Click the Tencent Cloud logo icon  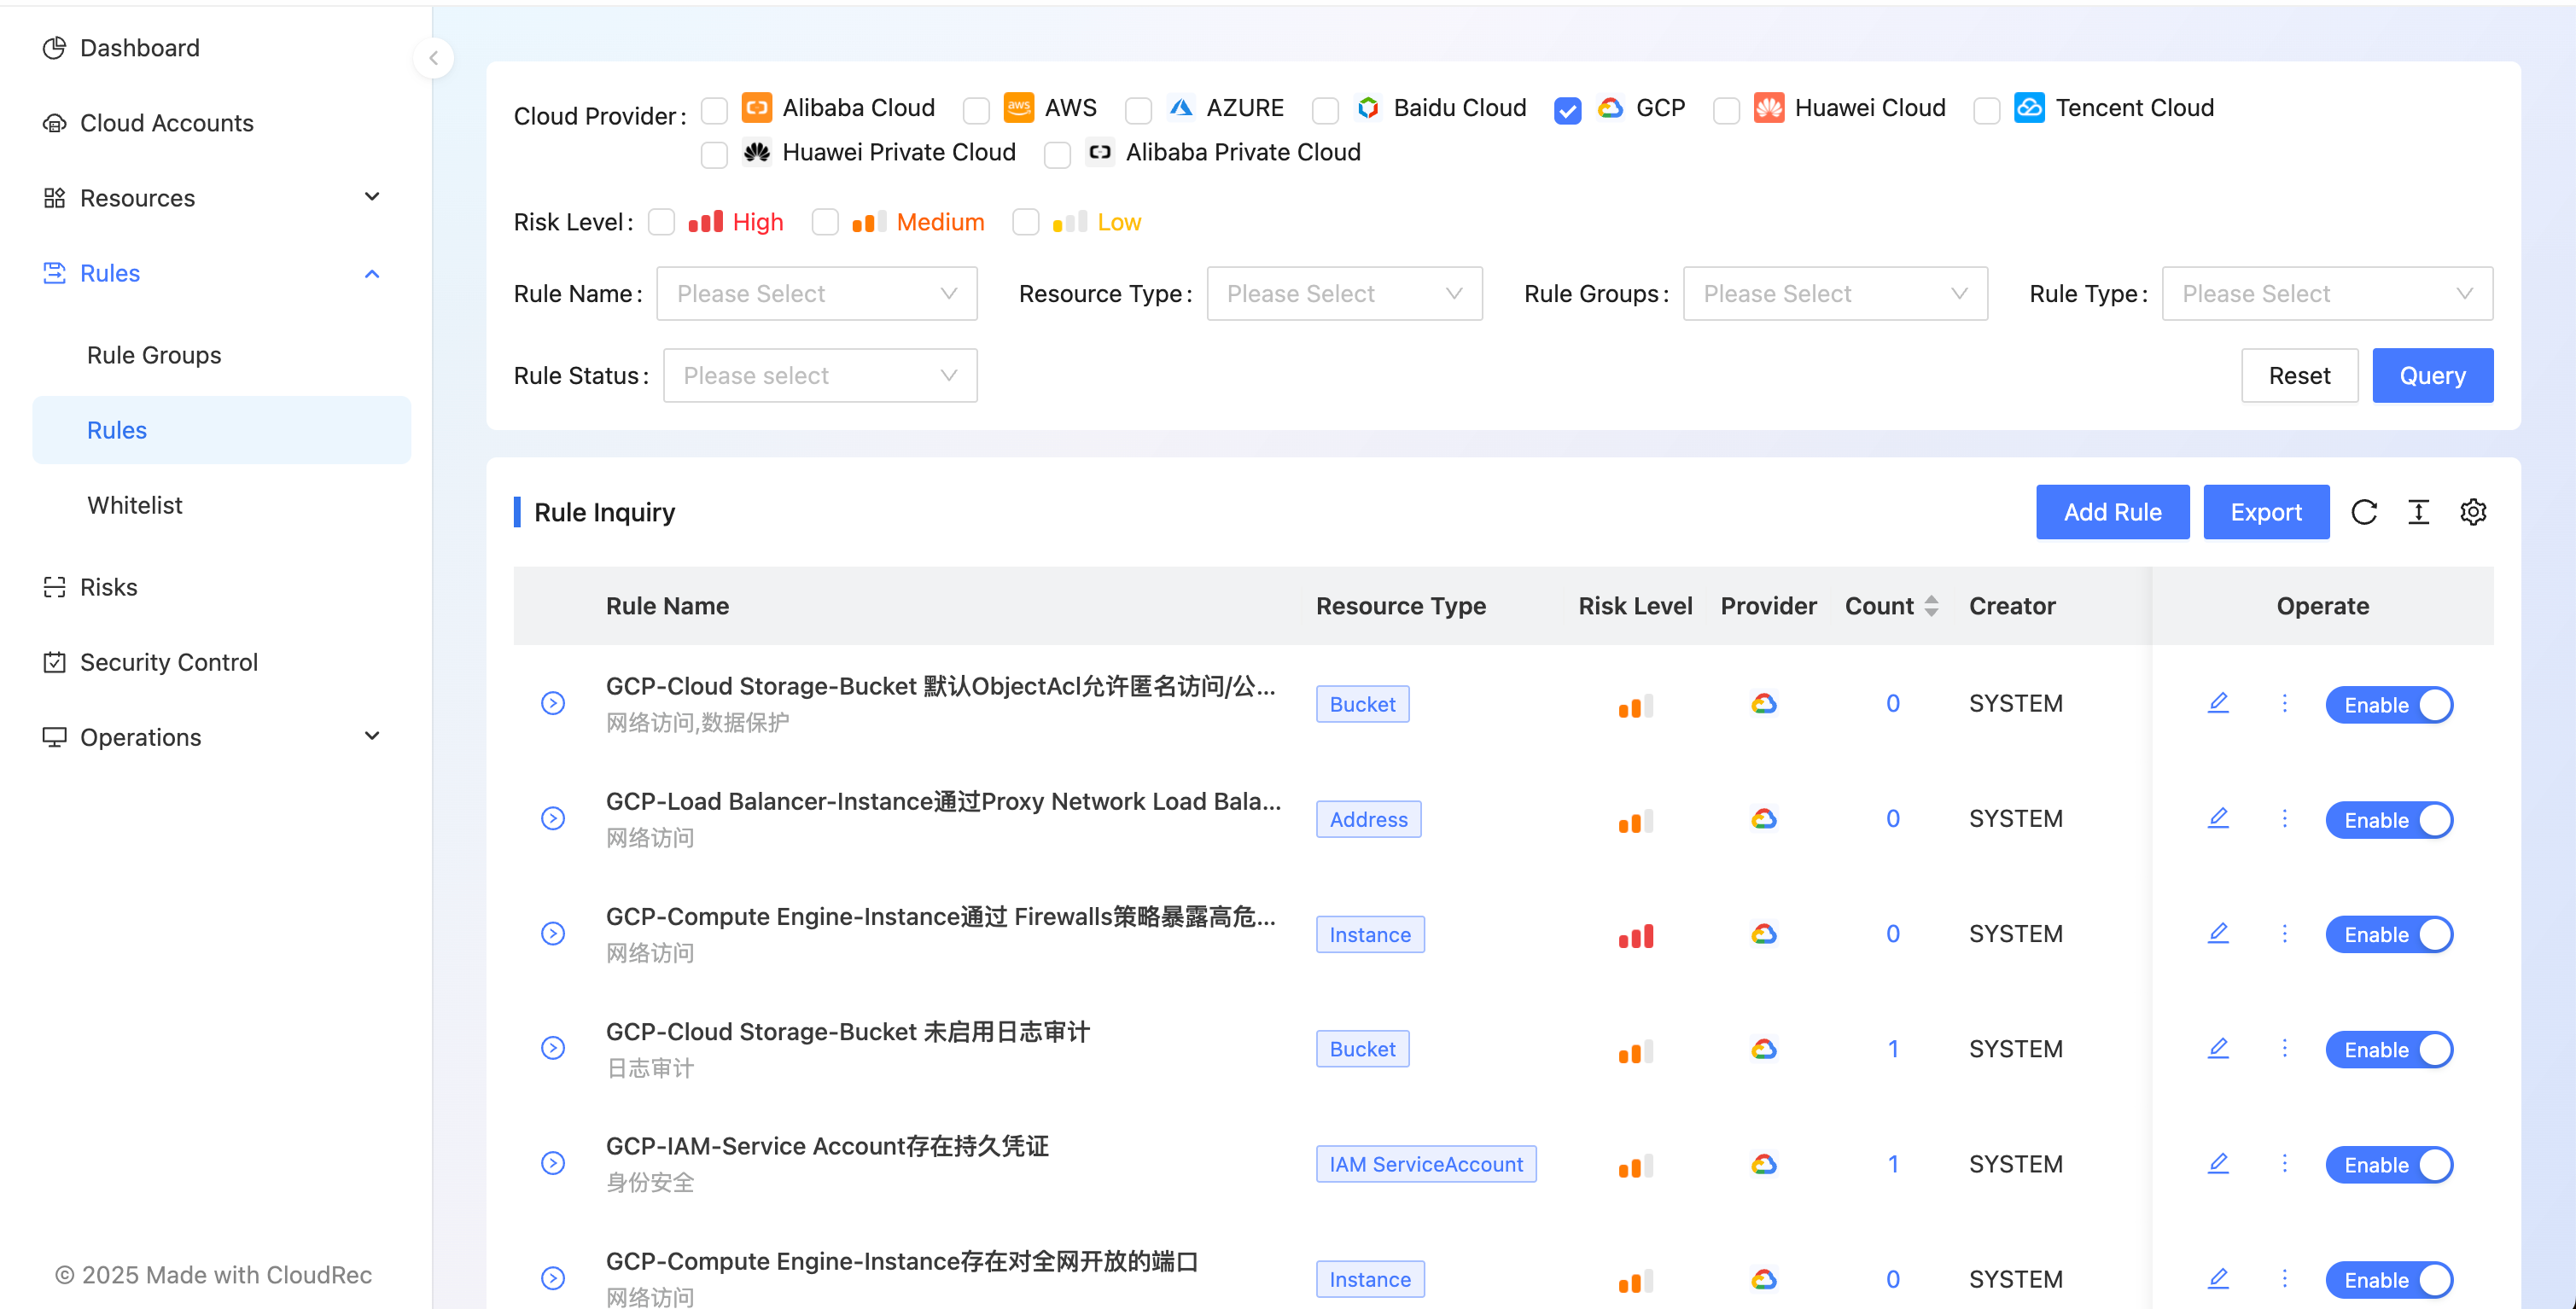[x=2029, y=107]
